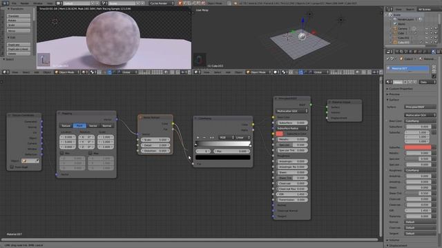This screenshot has height=248, width=442.
Task: Enable the Min checkbox in Mapping node
Action: point(62,153)
